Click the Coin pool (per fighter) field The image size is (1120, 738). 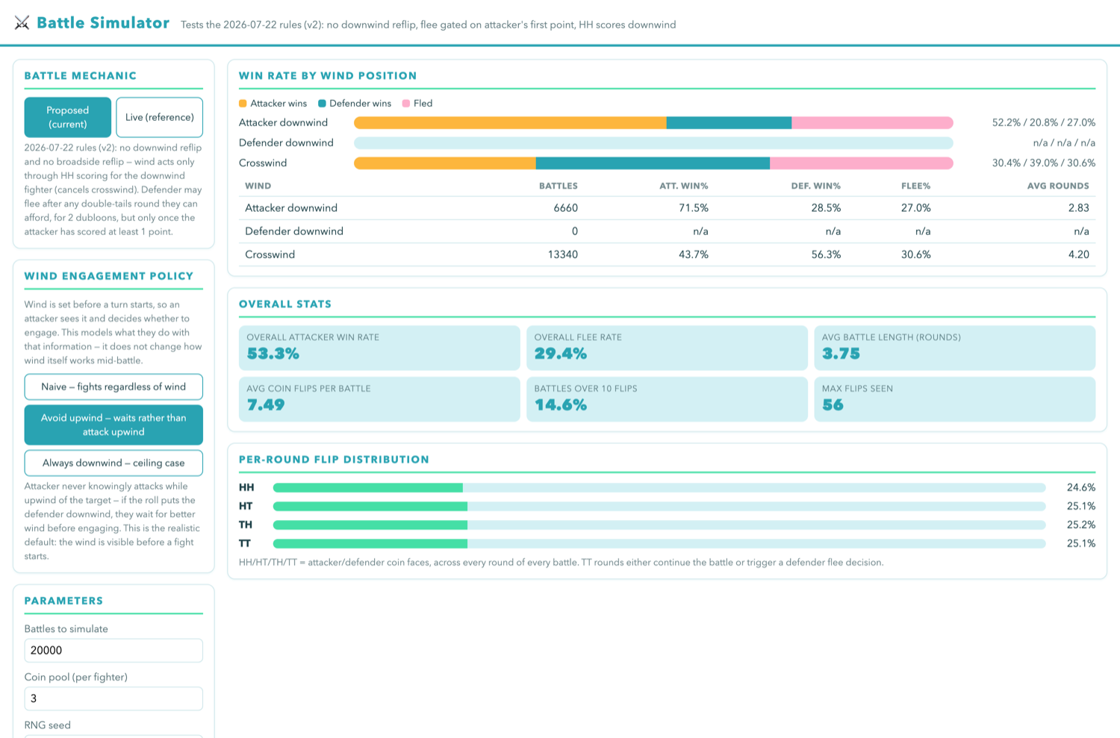(113, 698)
